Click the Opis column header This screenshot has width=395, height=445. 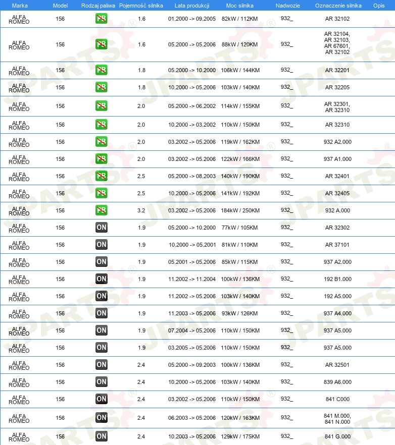379,6
